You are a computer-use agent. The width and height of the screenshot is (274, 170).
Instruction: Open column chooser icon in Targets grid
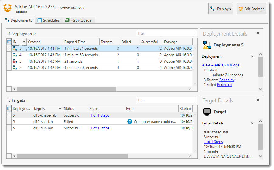pos(9,108)
